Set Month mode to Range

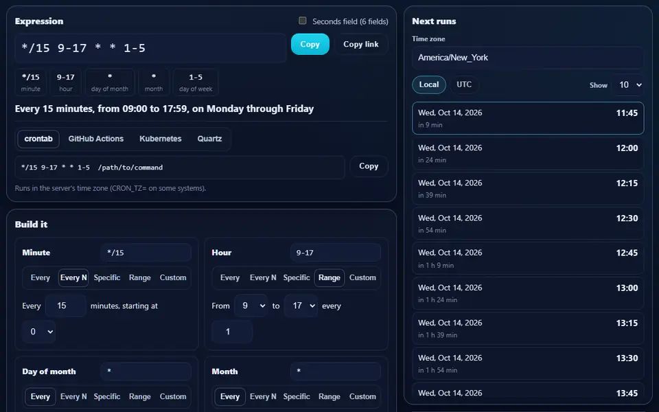click(x=329, y=396)
